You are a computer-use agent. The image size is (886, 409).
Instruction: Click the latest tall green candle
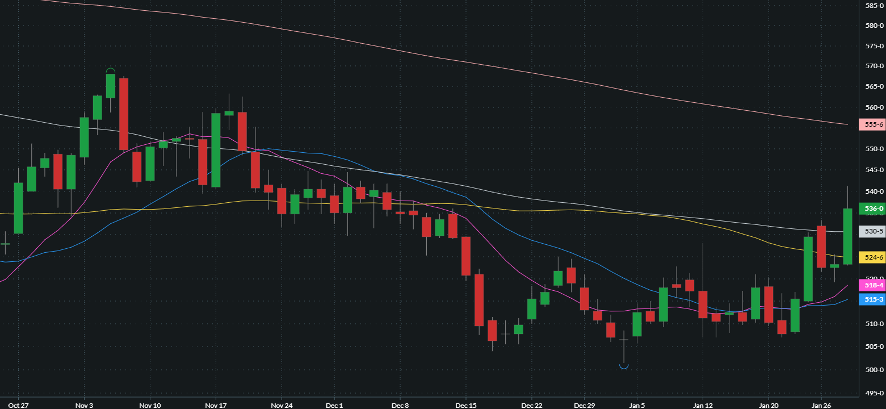[848, 236]
